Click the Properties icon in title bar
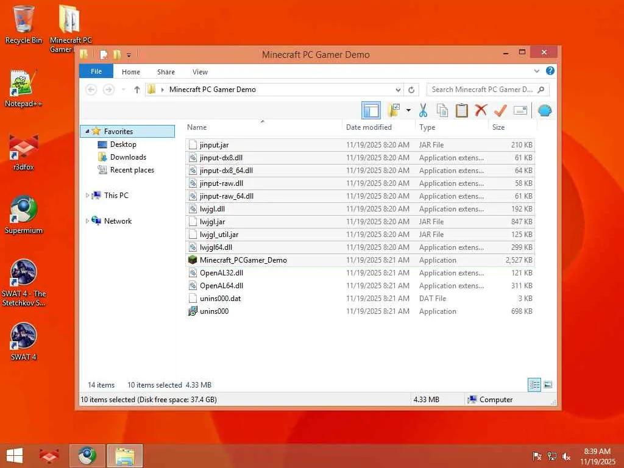Image resolution: width=624 pixels, height=468 pixels. coord(104,54)
